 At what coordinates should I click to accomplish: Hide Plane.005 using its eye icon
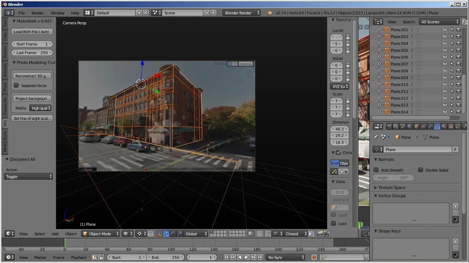(x=445, y=50)
